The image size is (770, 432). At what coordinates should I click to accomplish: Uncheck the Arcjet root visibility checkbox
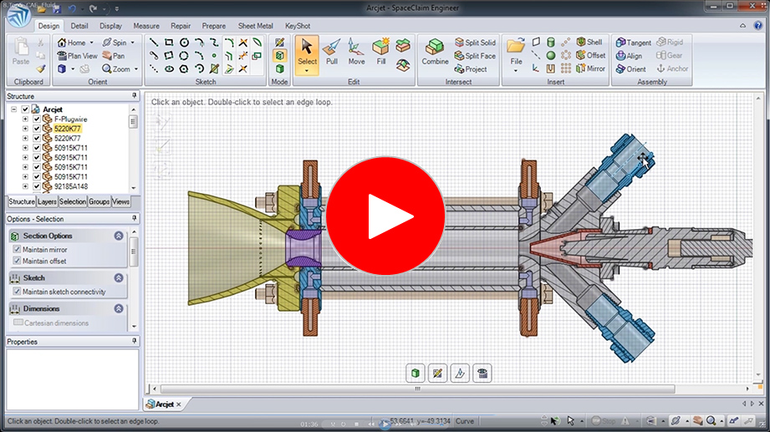(x=25, y=109)
